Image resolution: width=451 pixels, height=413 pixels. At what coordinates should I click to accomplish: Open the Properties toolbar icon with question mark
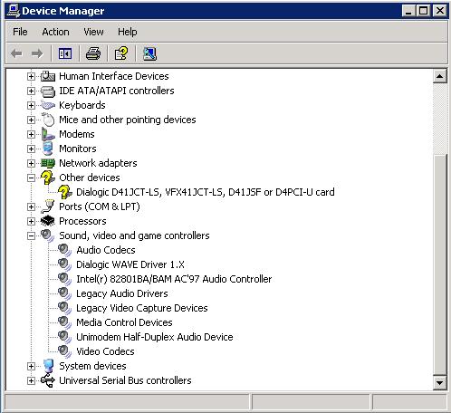click(x=121, y=53)
